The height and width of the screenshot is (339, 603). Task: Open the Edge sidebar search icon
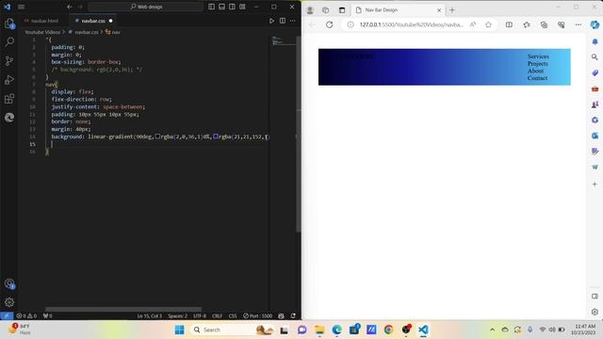click(x=595, y=57)
